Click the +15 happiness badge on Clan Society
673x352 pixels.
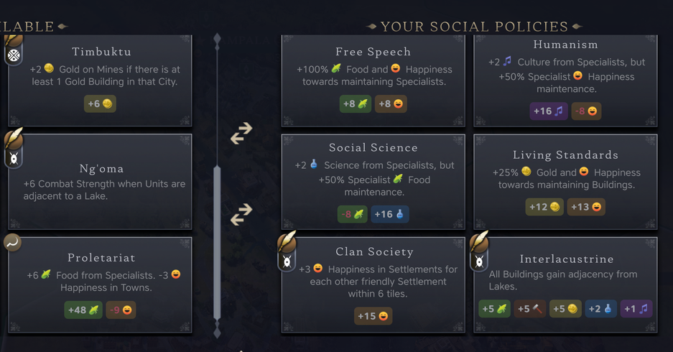coord(373,316)
